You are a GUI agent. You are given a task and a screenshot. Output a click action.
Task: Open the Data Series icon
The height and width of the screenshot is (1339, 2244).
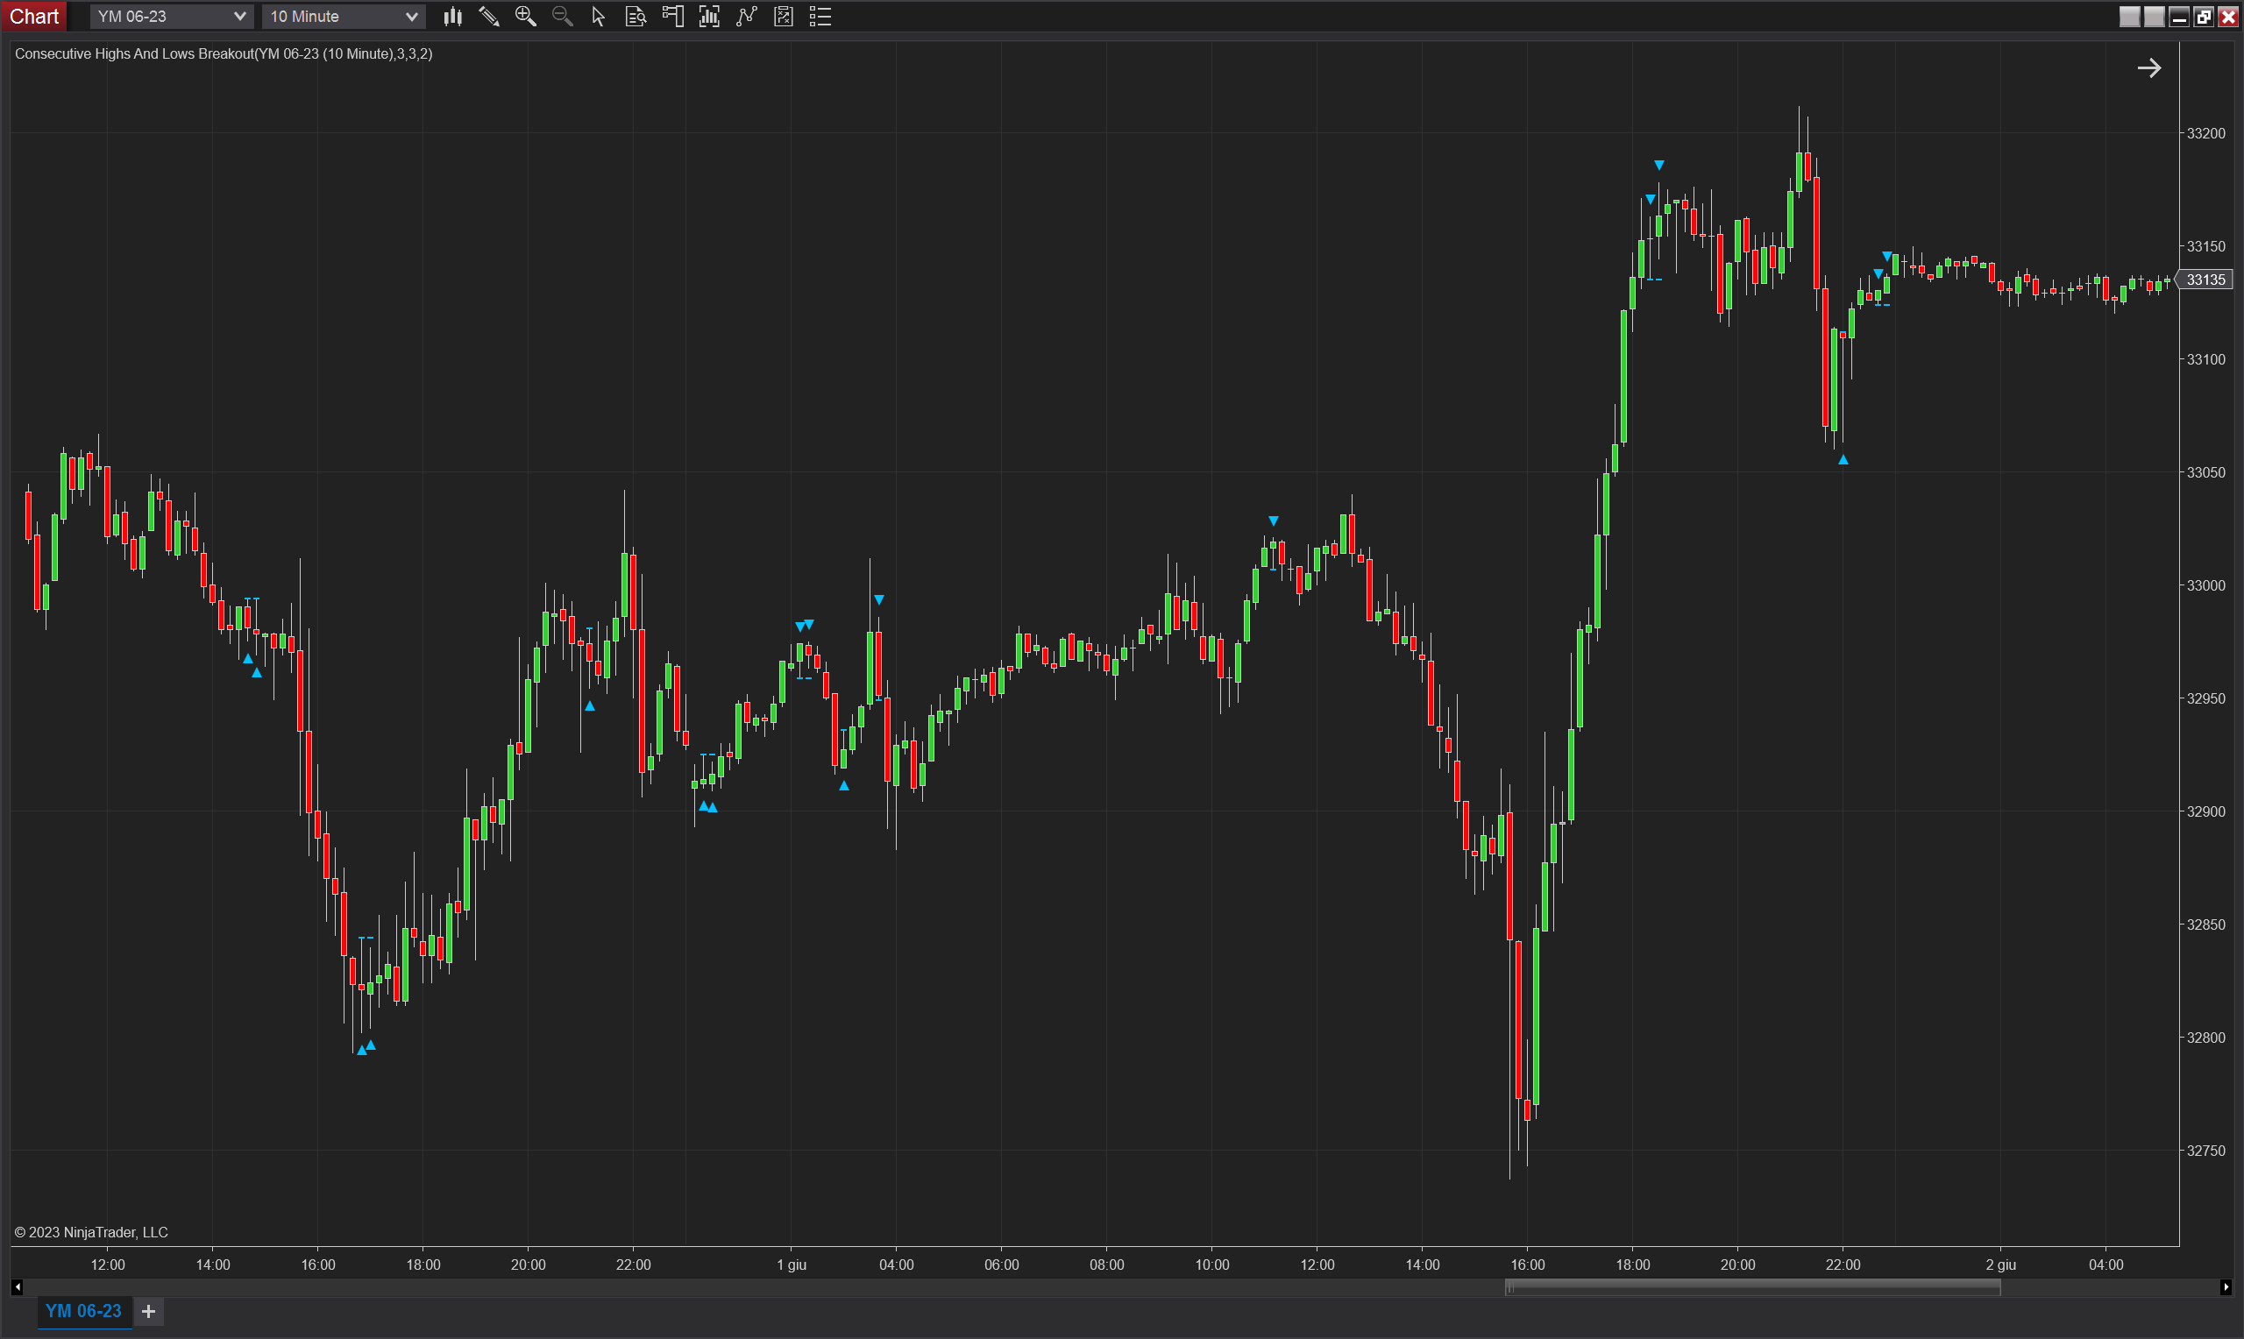(710, 17)
